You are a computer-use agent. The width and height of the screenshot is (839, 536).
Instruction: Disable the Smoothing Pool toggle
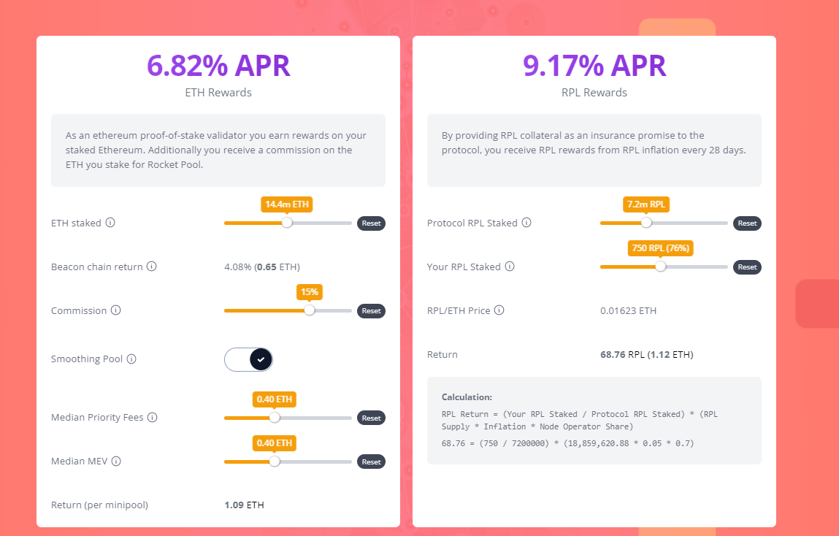click(249, 359)
